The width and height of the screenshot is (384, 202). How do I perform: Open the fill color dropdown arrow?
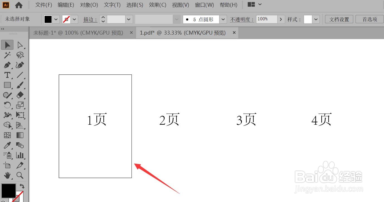tap(56, 19)
